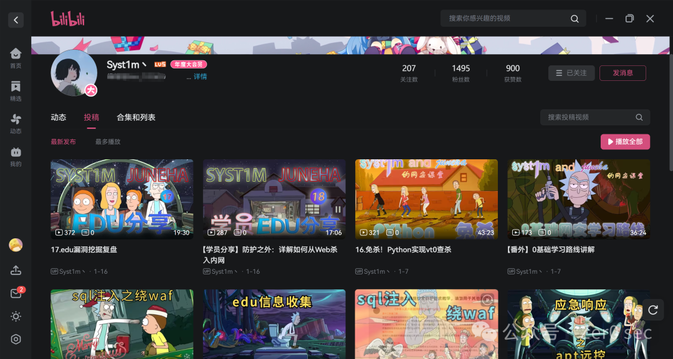Open the edu信息收集 video thumbnail
Screen dimensions: 673x359
[x=274, y=324]
